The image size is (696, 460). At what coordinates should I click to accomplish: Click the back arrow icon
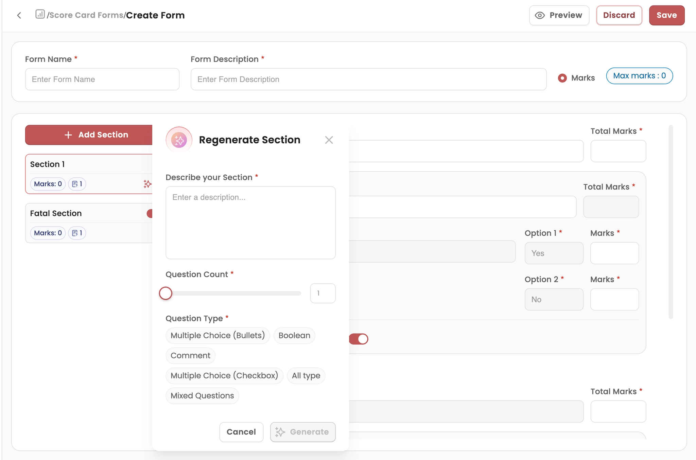point(19,15)
